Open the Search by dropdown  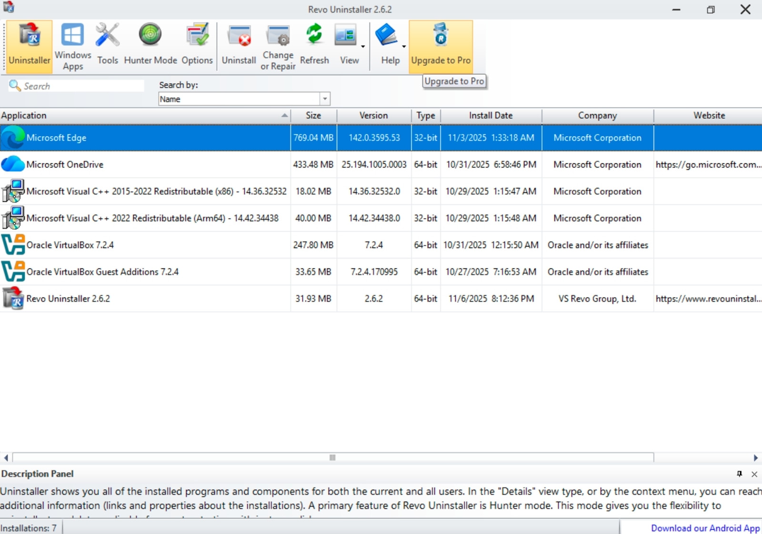click(x=325, y=99)
